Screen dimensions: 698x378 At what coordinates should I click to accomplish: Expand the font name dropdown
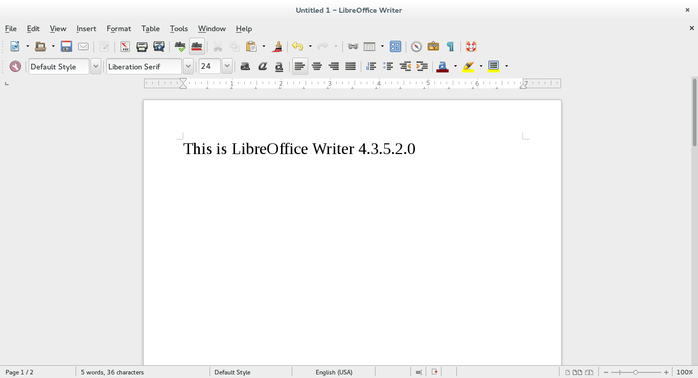click(188, 66)
